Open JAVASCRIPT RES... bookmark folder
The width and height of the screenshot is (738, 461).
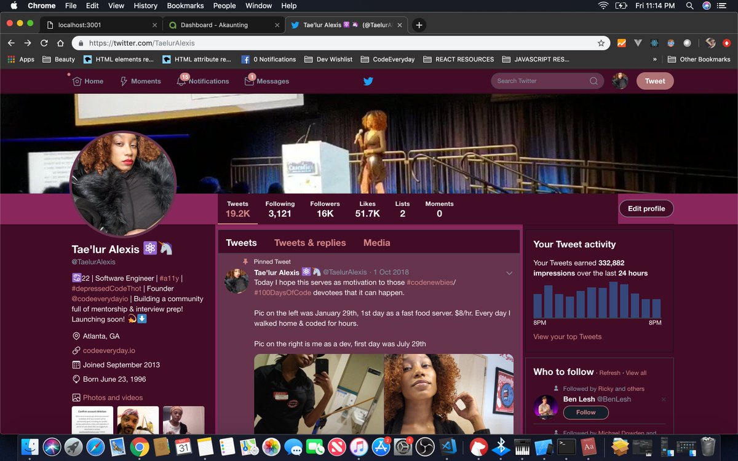[x=536, y=60]
